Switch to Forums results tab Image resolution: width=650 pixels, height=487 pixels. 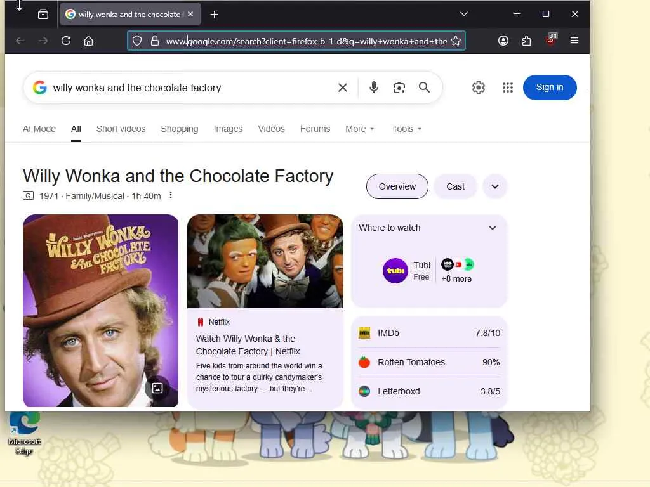click(315, 129)
